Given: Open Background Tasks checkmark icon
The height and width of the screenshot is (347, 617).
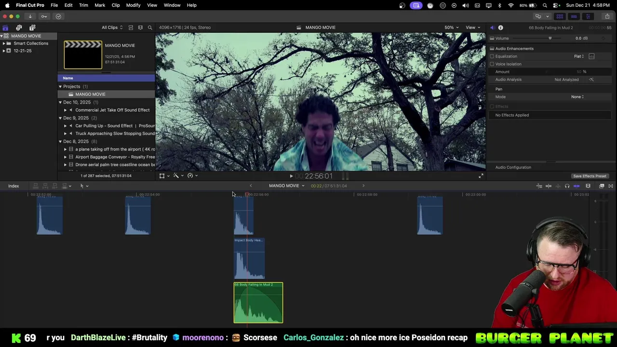Looking at the screenshot, I should 58,16.
